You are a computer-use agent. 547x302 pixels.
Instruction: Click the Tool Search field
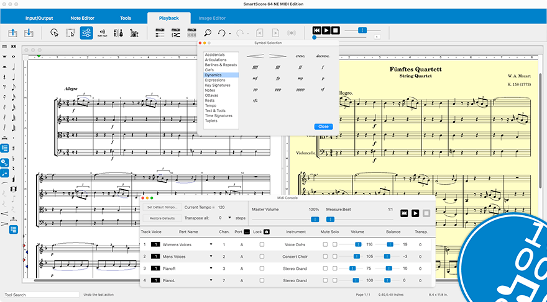pos(41,295)
